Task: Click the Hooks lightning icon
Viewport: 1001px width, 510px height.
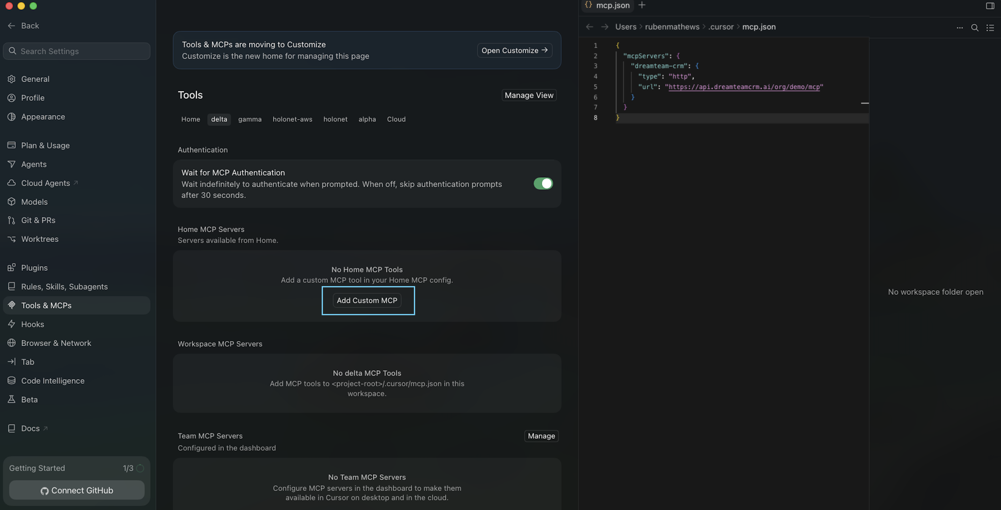Action: coord(12,324)
